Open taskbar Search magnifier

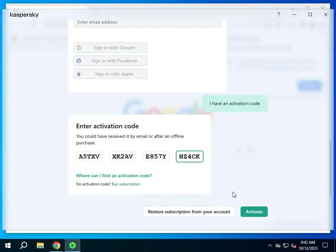[24, 245]
